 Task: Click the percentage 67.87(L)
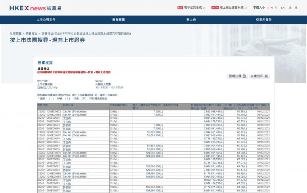tap(242, 180)
